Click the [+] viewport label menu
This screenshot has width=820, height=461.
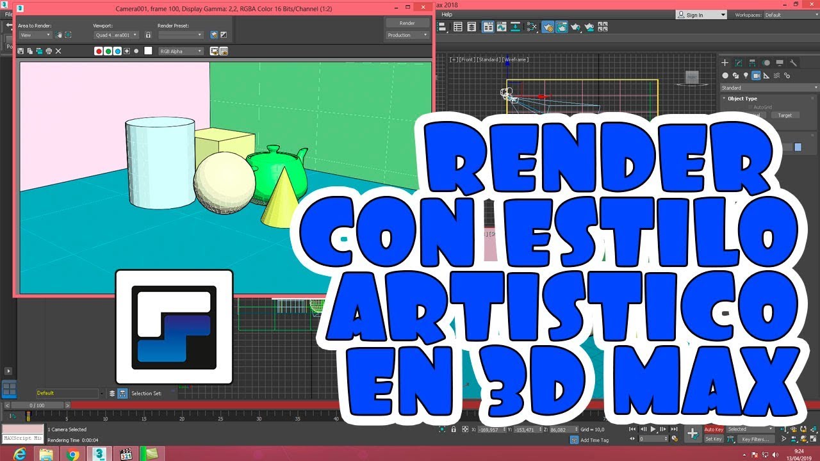point(454,60)
